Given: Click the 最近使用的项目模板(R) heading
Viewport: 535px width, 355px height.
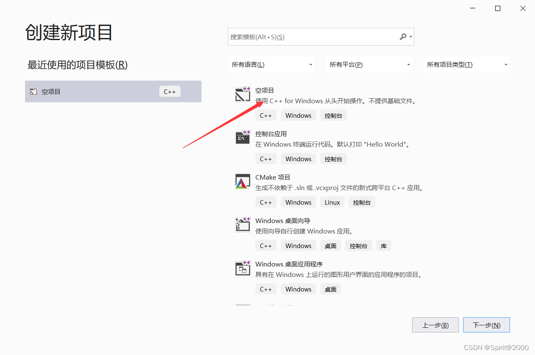Looking at the screenshot, I should click(78, 65).
